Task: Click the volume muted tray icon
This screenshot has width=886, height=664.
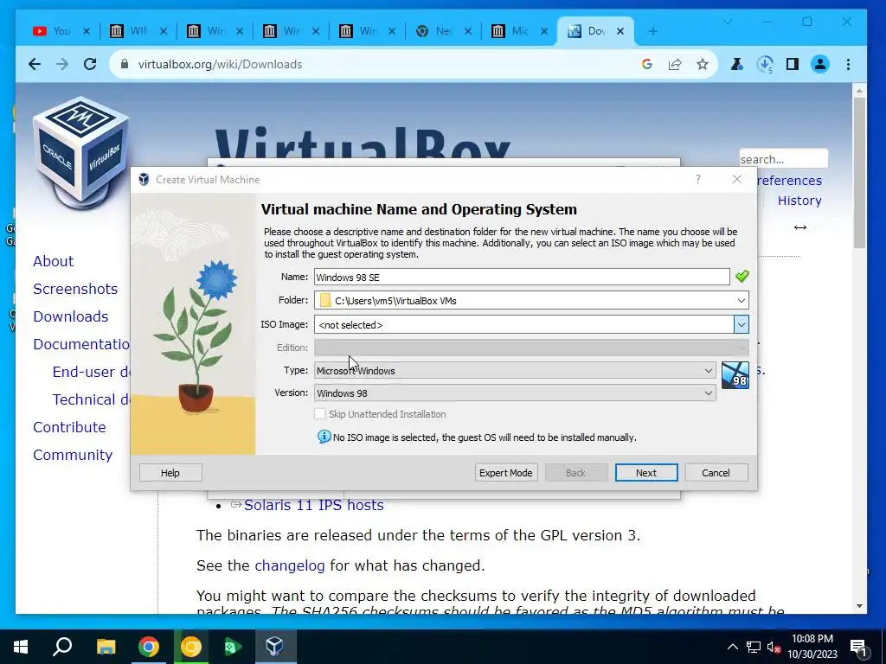Action: pos(774,647)
